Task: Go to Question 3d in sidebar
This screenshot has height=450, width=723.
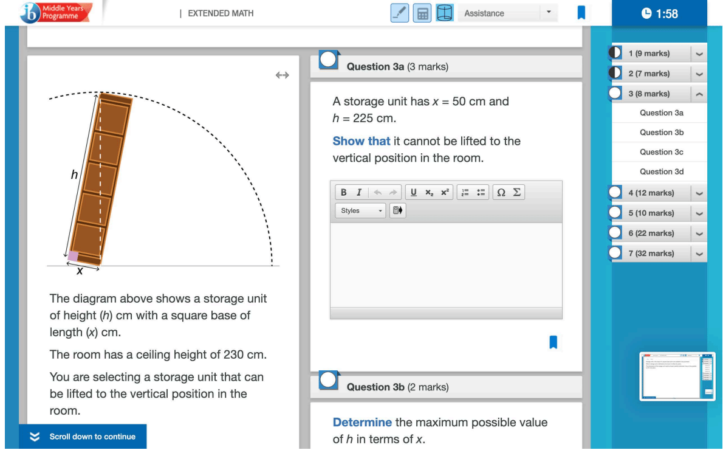Action: pos(662,171)
